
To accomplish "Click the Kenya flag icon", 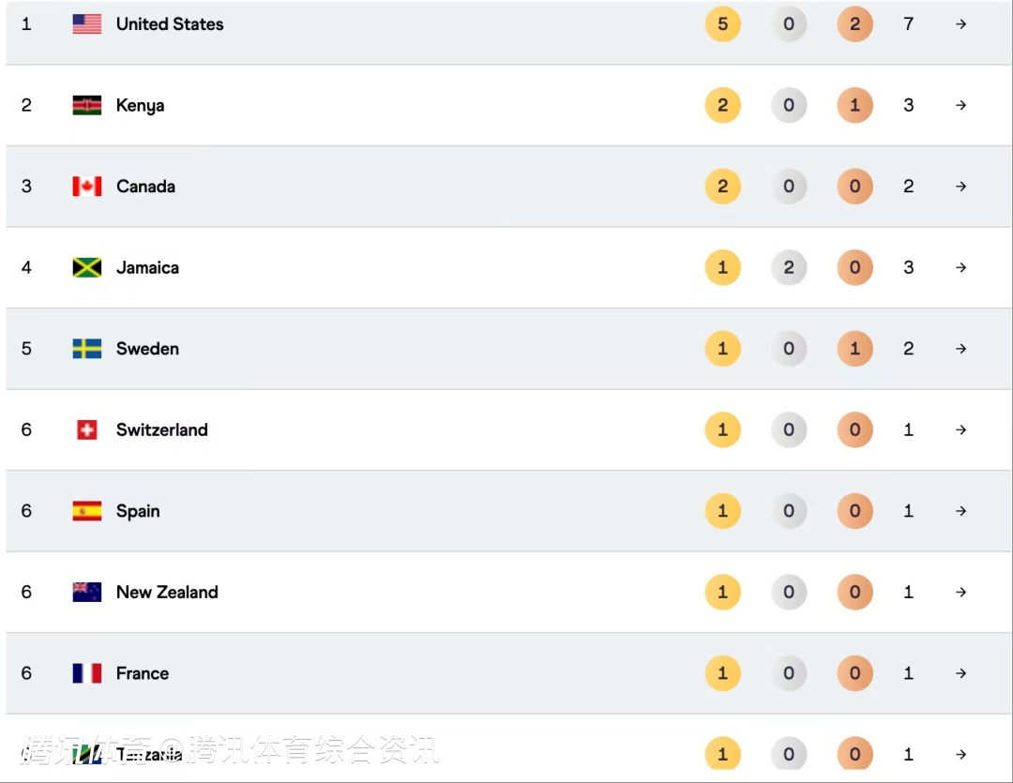I will point(87,105).
